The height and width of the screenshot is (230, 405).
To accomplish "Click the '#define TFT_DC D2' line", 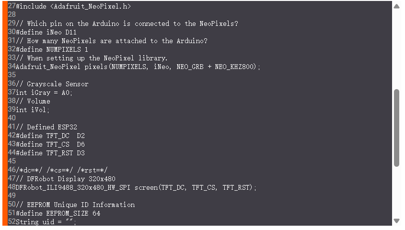I will 50,136.
